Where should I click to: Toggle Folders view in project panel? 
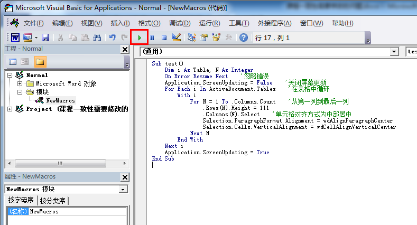(40, 62)
